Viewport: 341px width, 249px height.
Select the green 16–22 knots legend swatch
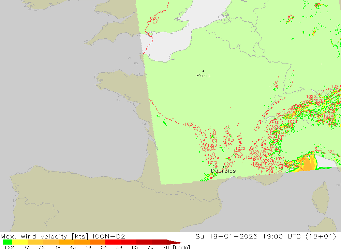[8, 242]
